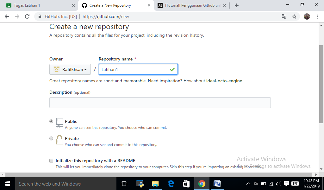Launch Microsoft Edge from the taskbar
This screenshot has height=190, width=324.
point(171,184)
